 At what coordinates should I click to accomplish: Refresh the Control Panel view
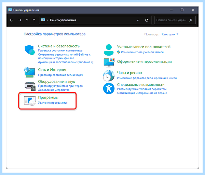click(147, 20)
